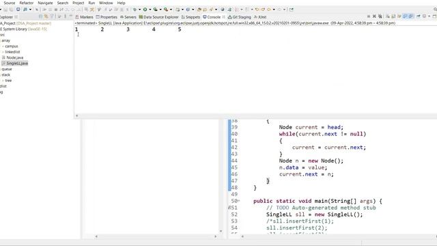Click the console horizontal scrollbar left arrow

tap(77, 115)
